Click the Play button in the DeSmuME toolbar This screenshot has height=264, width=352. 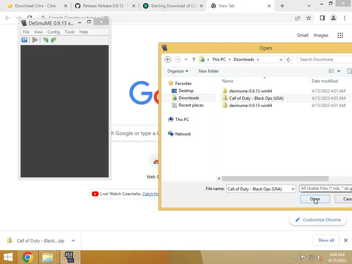tap(35, 40)
